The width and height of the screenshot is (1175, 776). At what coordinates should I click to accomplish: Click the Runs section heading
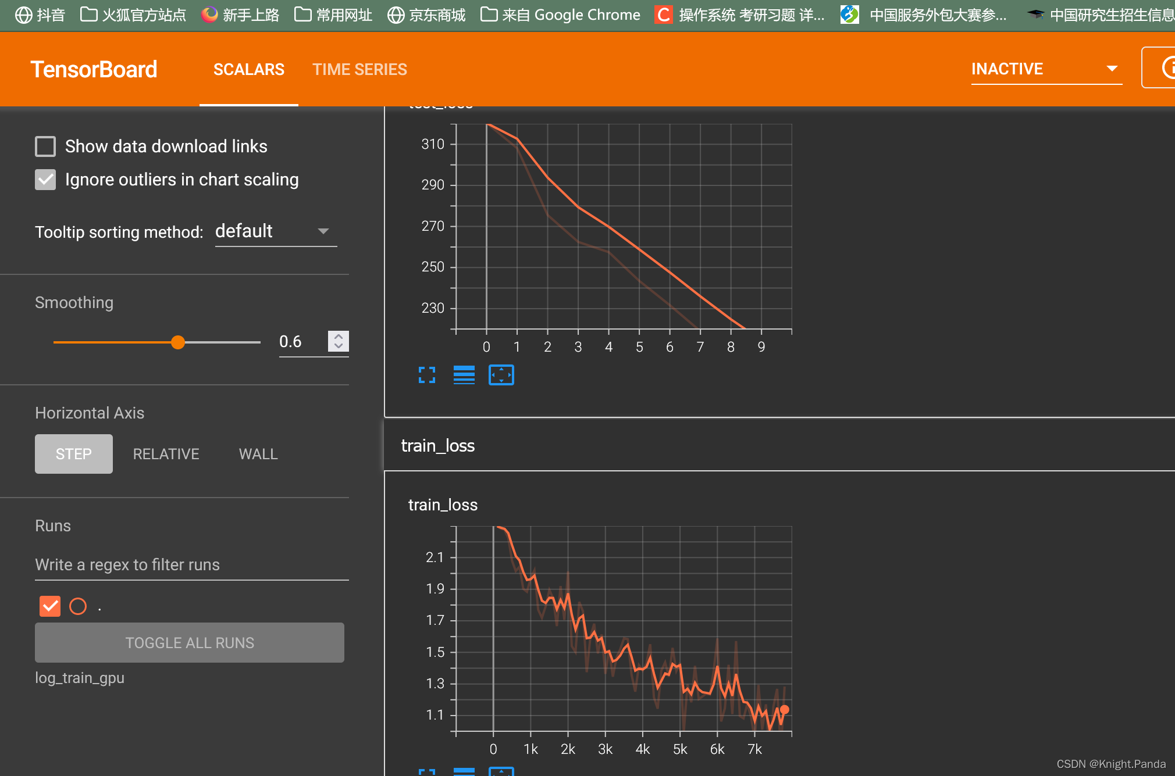(x=53, y=525)
